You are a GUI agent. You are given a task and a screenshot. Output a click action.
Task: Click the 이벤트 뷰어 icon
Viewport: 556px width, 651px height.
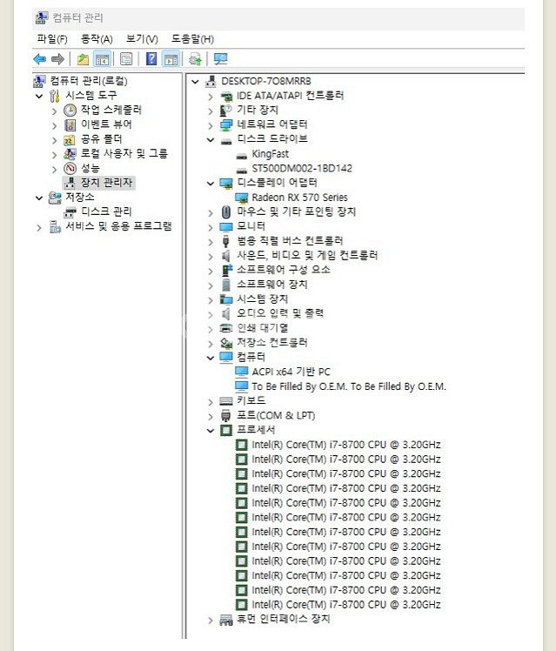tap(70, 124)
